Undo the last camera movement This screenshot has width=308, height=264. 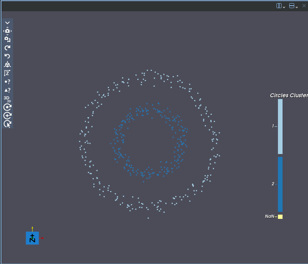click(7, 56)
